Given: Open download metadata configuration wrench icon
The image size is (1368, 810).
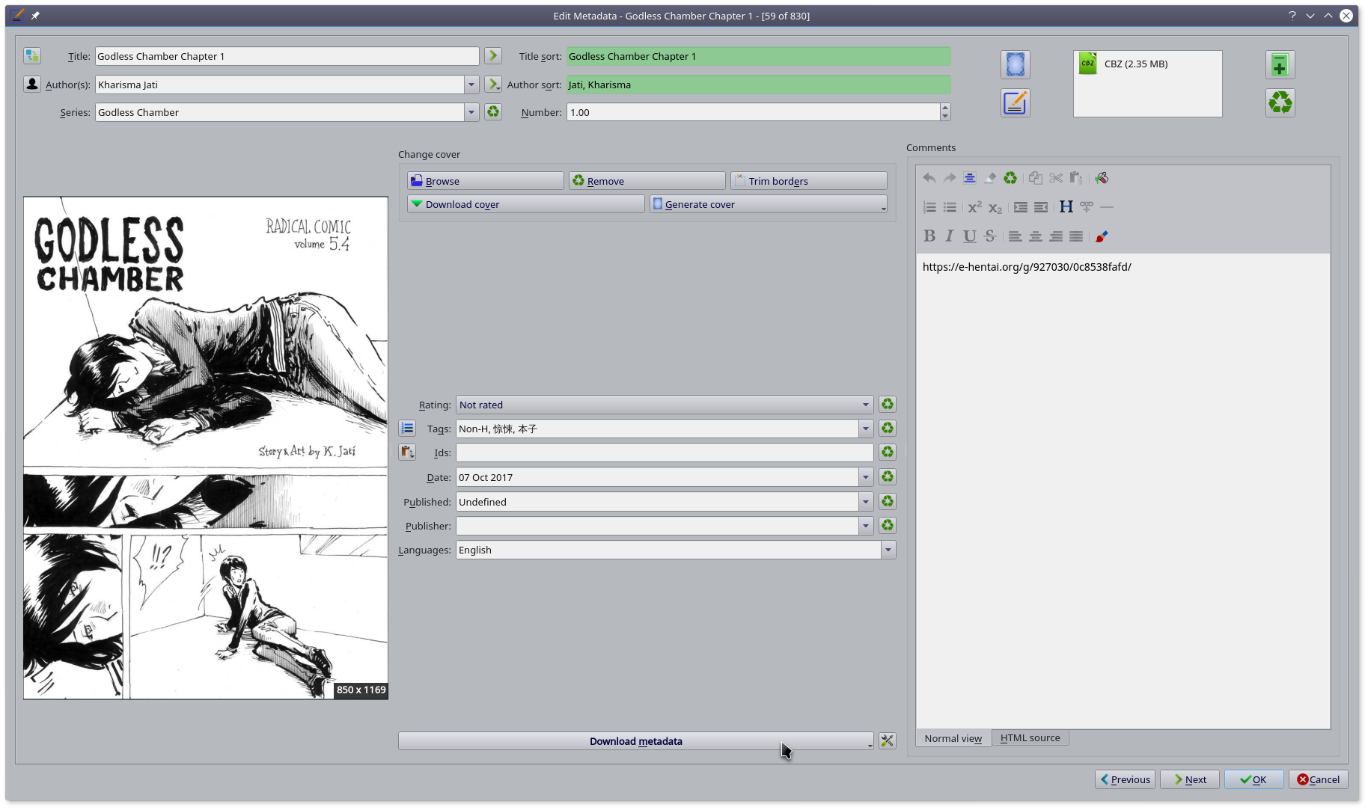Looking at the screenshot, I should (887, 741).
